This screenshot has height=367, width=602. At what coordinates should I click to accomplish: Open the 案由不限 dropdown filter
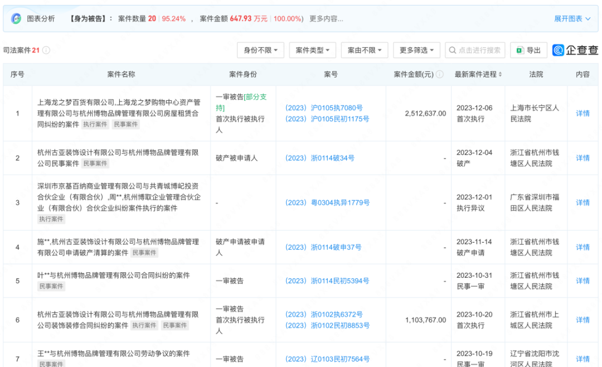tap(365, 50)
